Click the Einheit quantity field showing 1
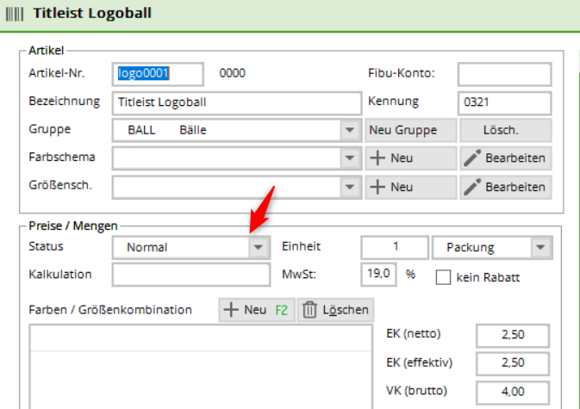The height and width of the screenshot is (409, 580). pos(395,247)
